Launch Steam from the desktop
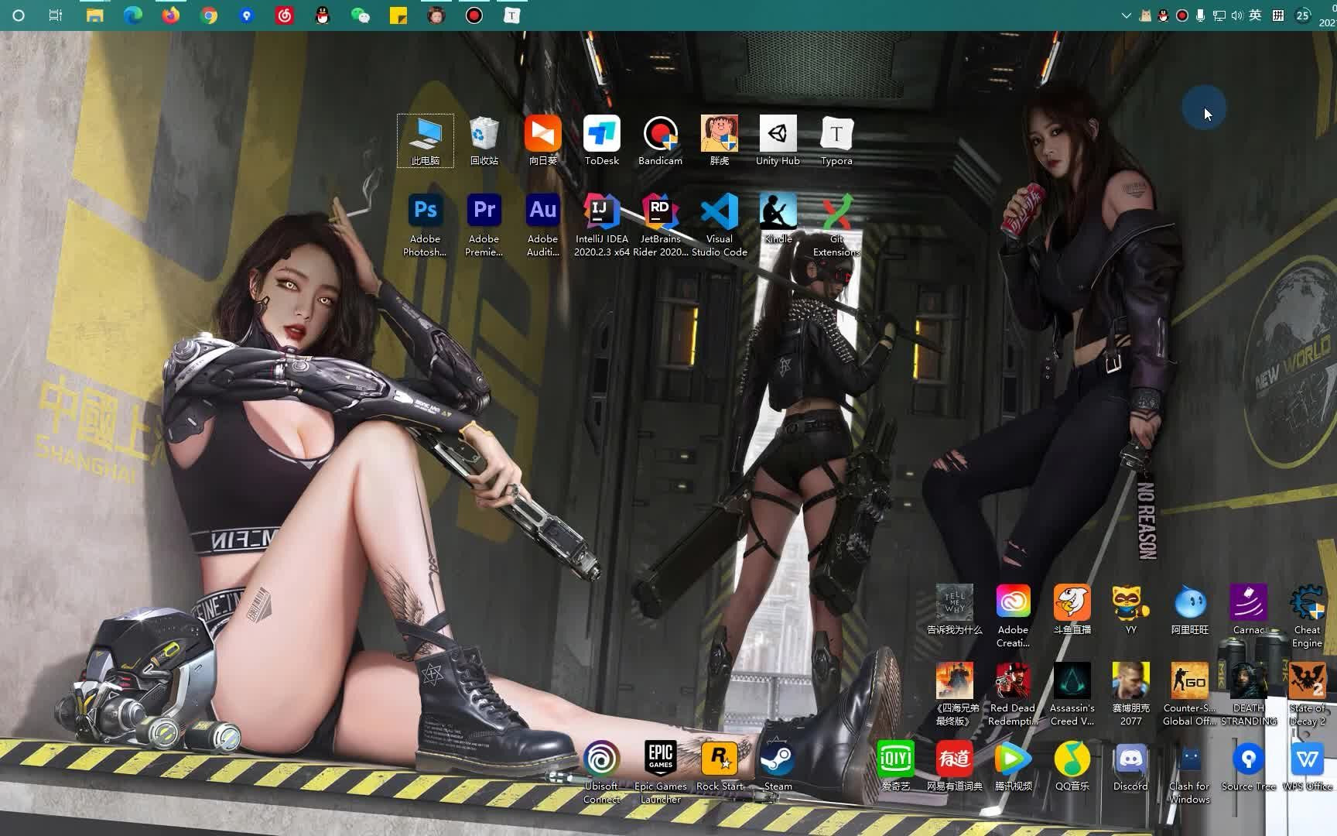The width and height of the screenshot is (1337, 836). tap(778, 766)
